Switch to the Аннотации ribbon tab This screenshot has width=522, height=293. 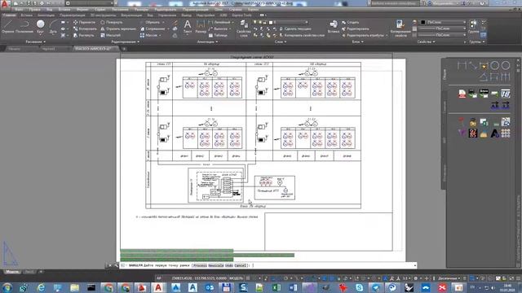point(46,15)
